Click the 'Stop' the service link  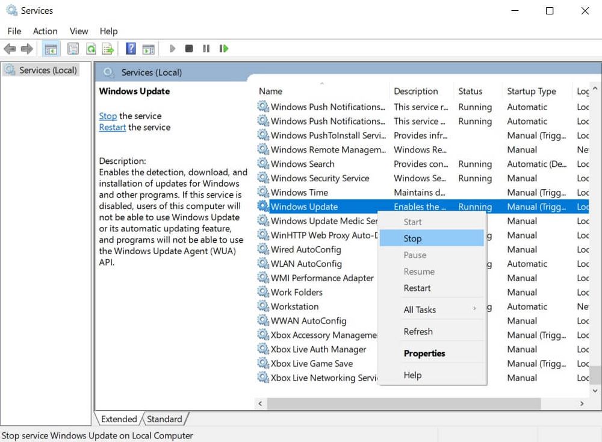108,116
